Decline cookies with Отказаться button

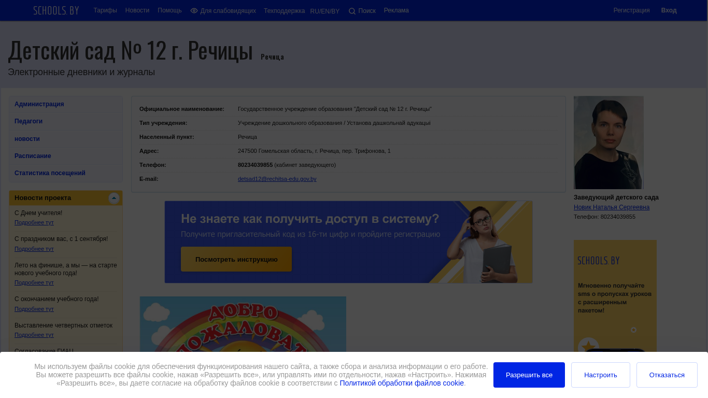[x=667, y=375]
